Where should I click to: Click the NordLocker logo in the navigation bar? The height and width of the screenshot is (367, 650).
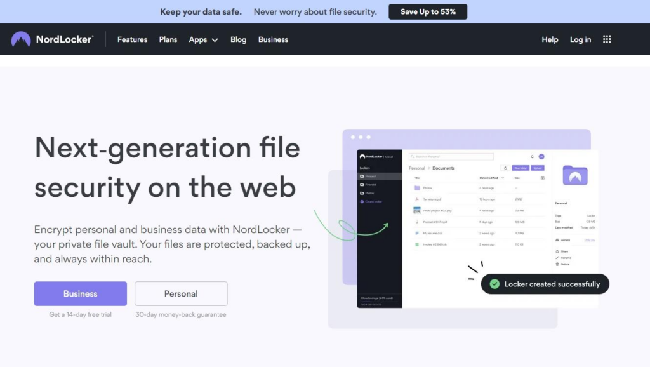coord(53,39)
